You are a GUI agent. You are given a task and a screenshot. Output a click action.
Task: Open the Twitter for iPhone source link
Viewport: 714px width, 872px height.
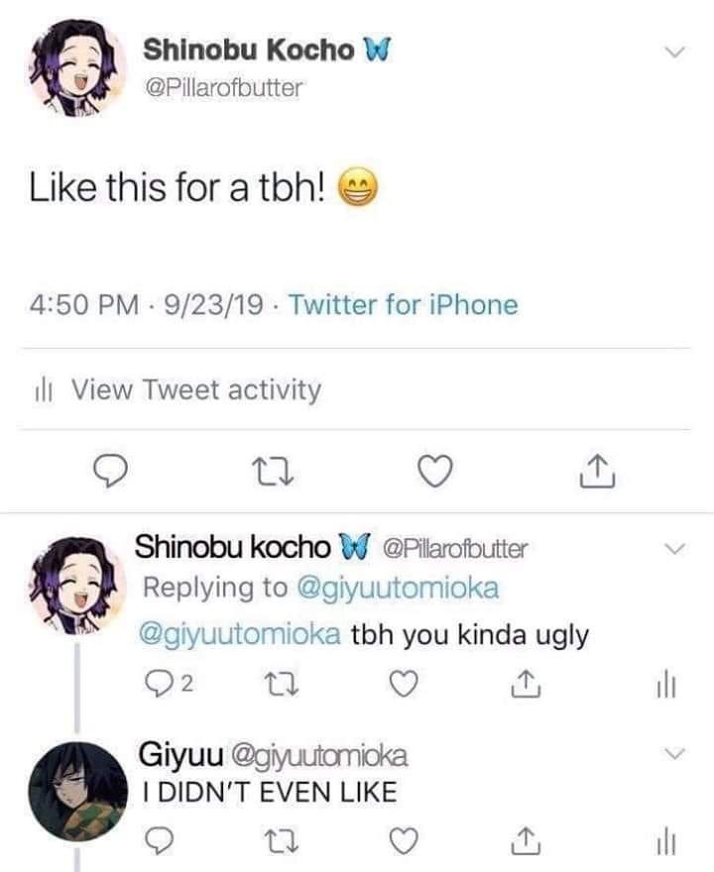(x=404, y=304)
